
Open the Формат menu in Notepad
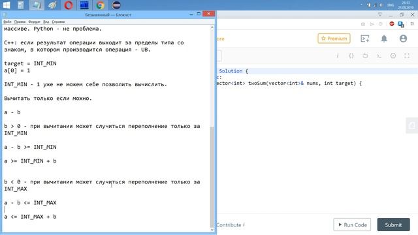[x=34, y=22]
